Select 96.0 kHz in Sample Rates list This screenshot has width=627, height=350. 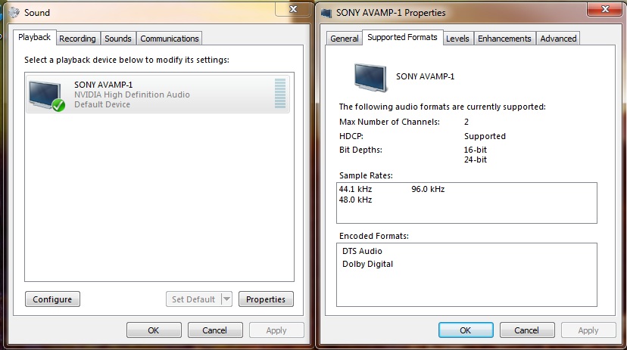tap(428, 189)
